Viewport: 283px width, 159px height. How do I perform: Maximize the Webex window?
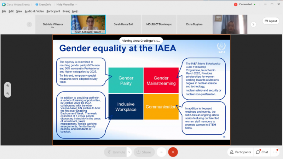pyautogui.click(x=272, y=4)
